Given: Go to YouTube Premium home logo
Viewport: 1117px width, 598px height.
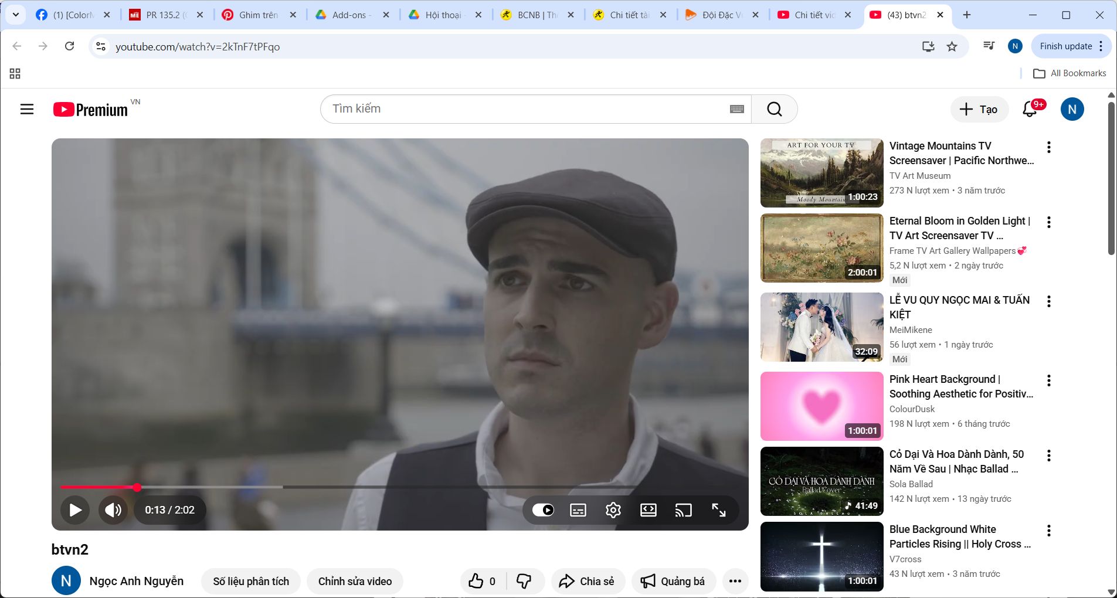Looking at the screenshot, I should [91, 110].
